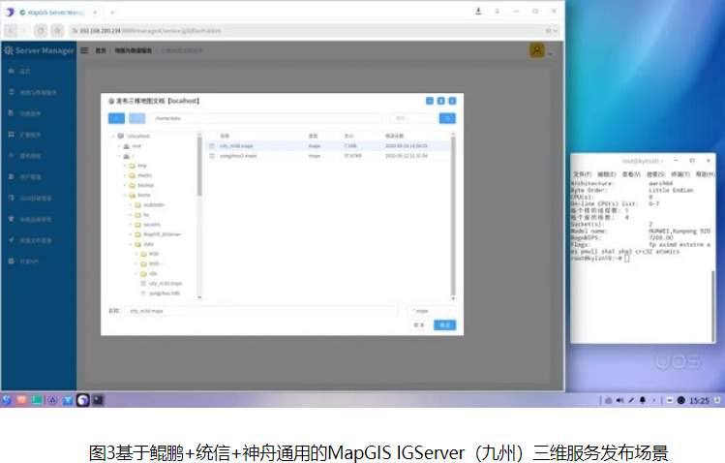
Task: Open the terminal's first menu (文件)
Action: pos(582,173)
